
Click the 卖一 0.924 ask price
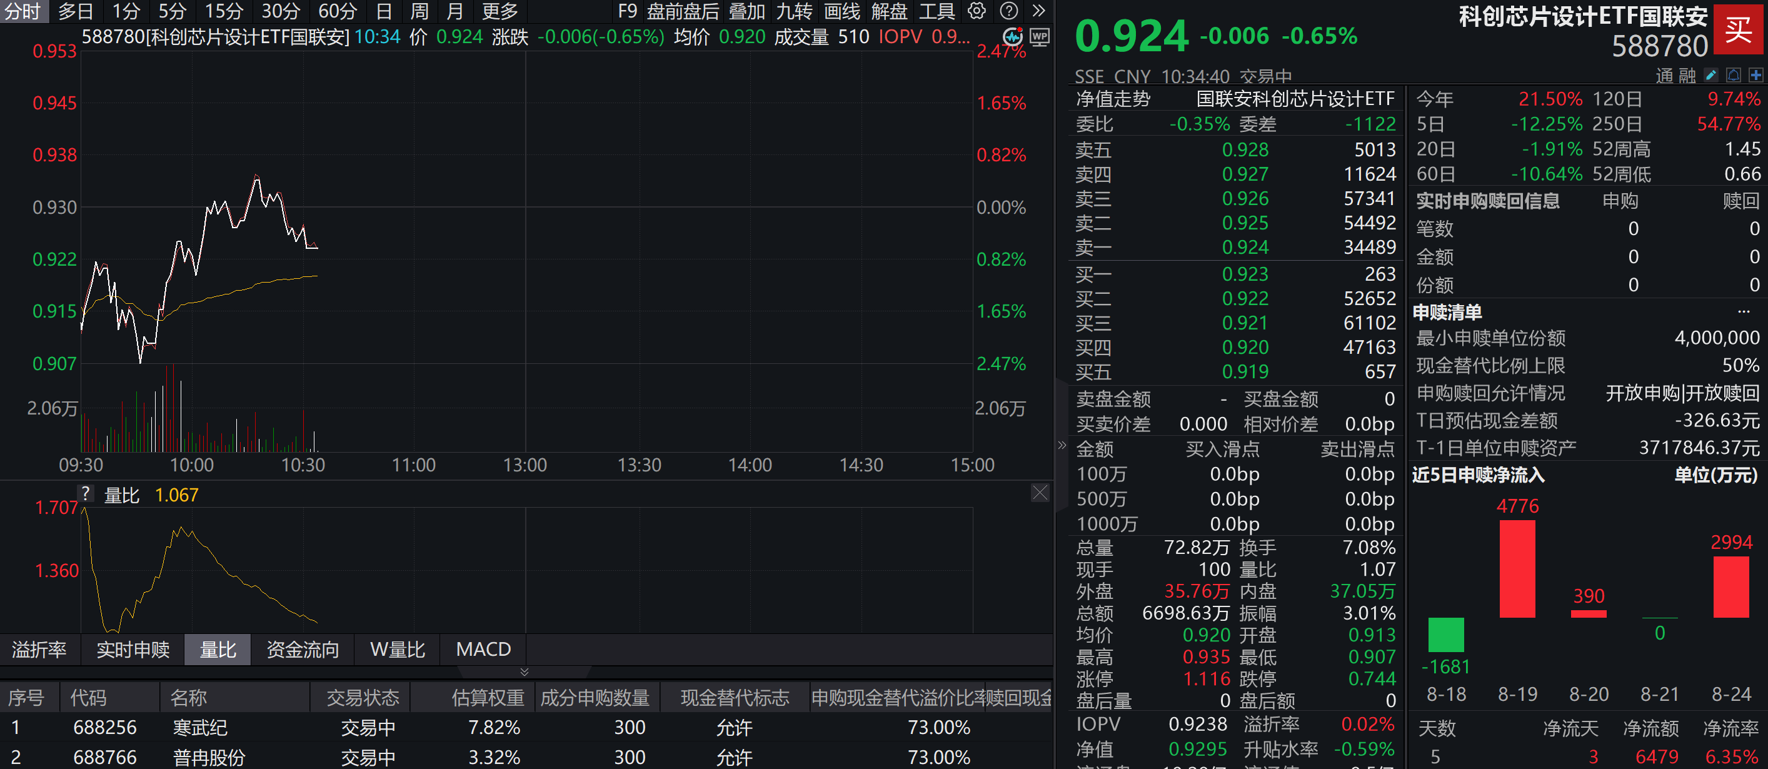[1245, 247]
